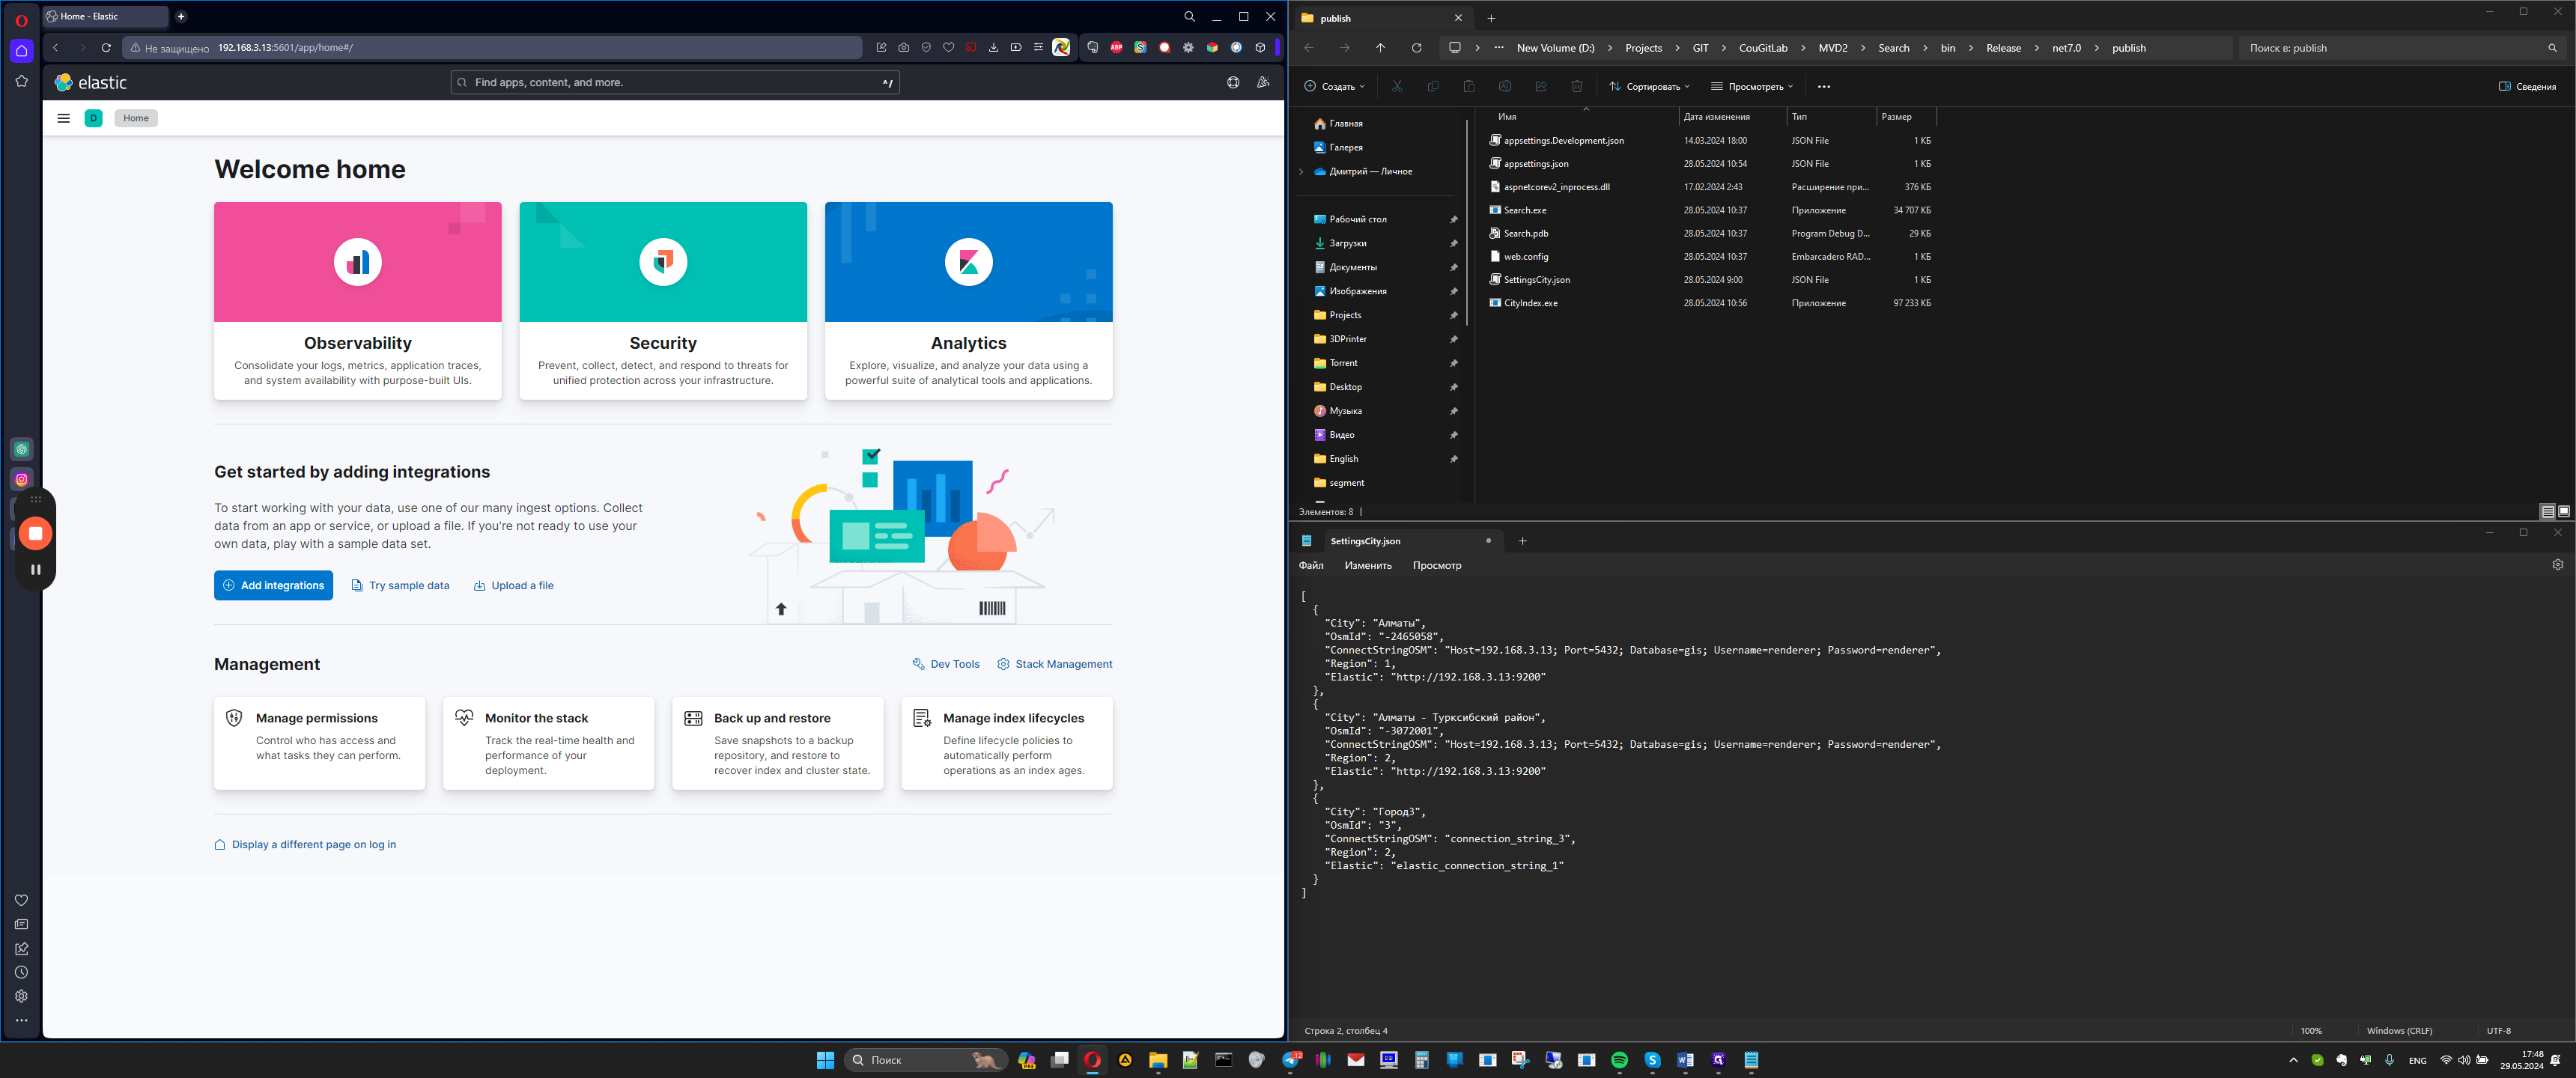The width and height of the screenshot is (2576, 1078).
Task: Open Opera sidebar ChatGPT icon
Action: pyautogui.click(x=21, y=449)
